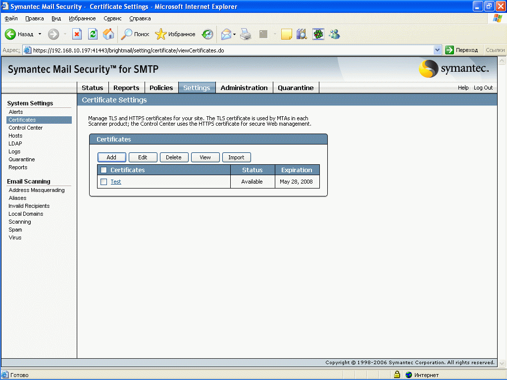The width and height of the screenshot is (507, 380).
Task: Click the Import button
Action: click(x=236, y=157)
